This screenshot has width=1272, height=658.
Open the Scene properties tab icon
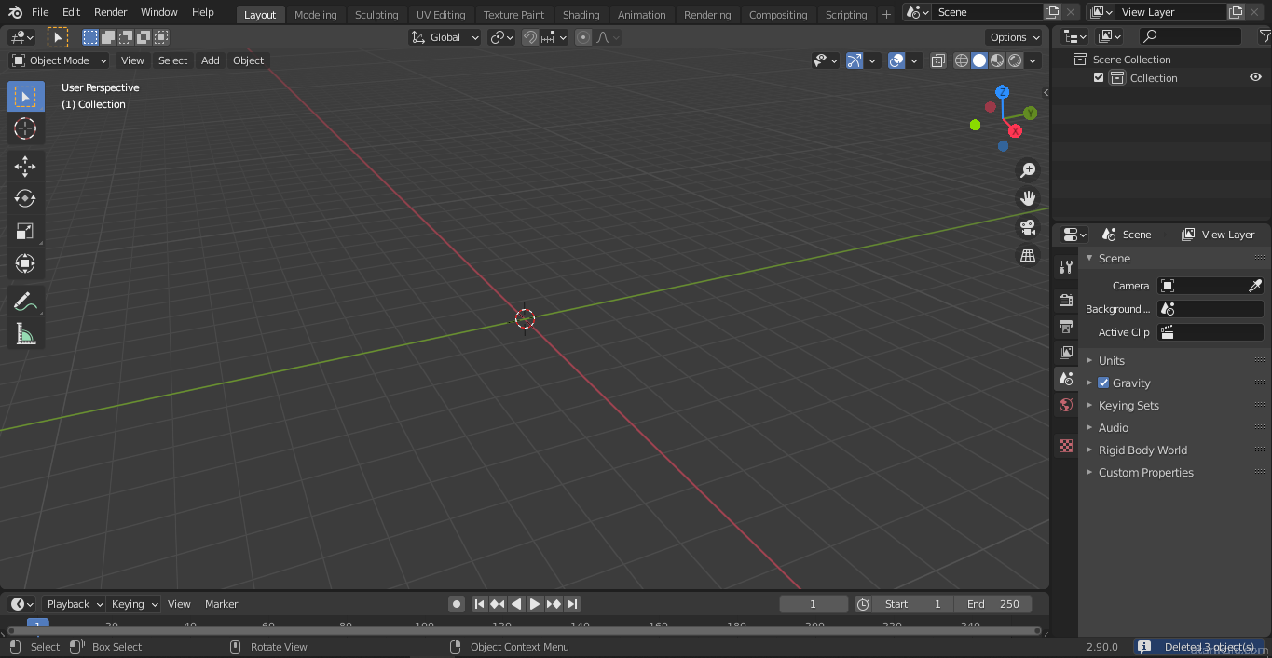(1066, 379)
